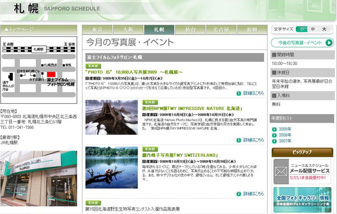Click the green arrow on 今後の写真展・イベント button
This screenshot has height=214, width=337.
pyautogui.click(x=329, y=43)
